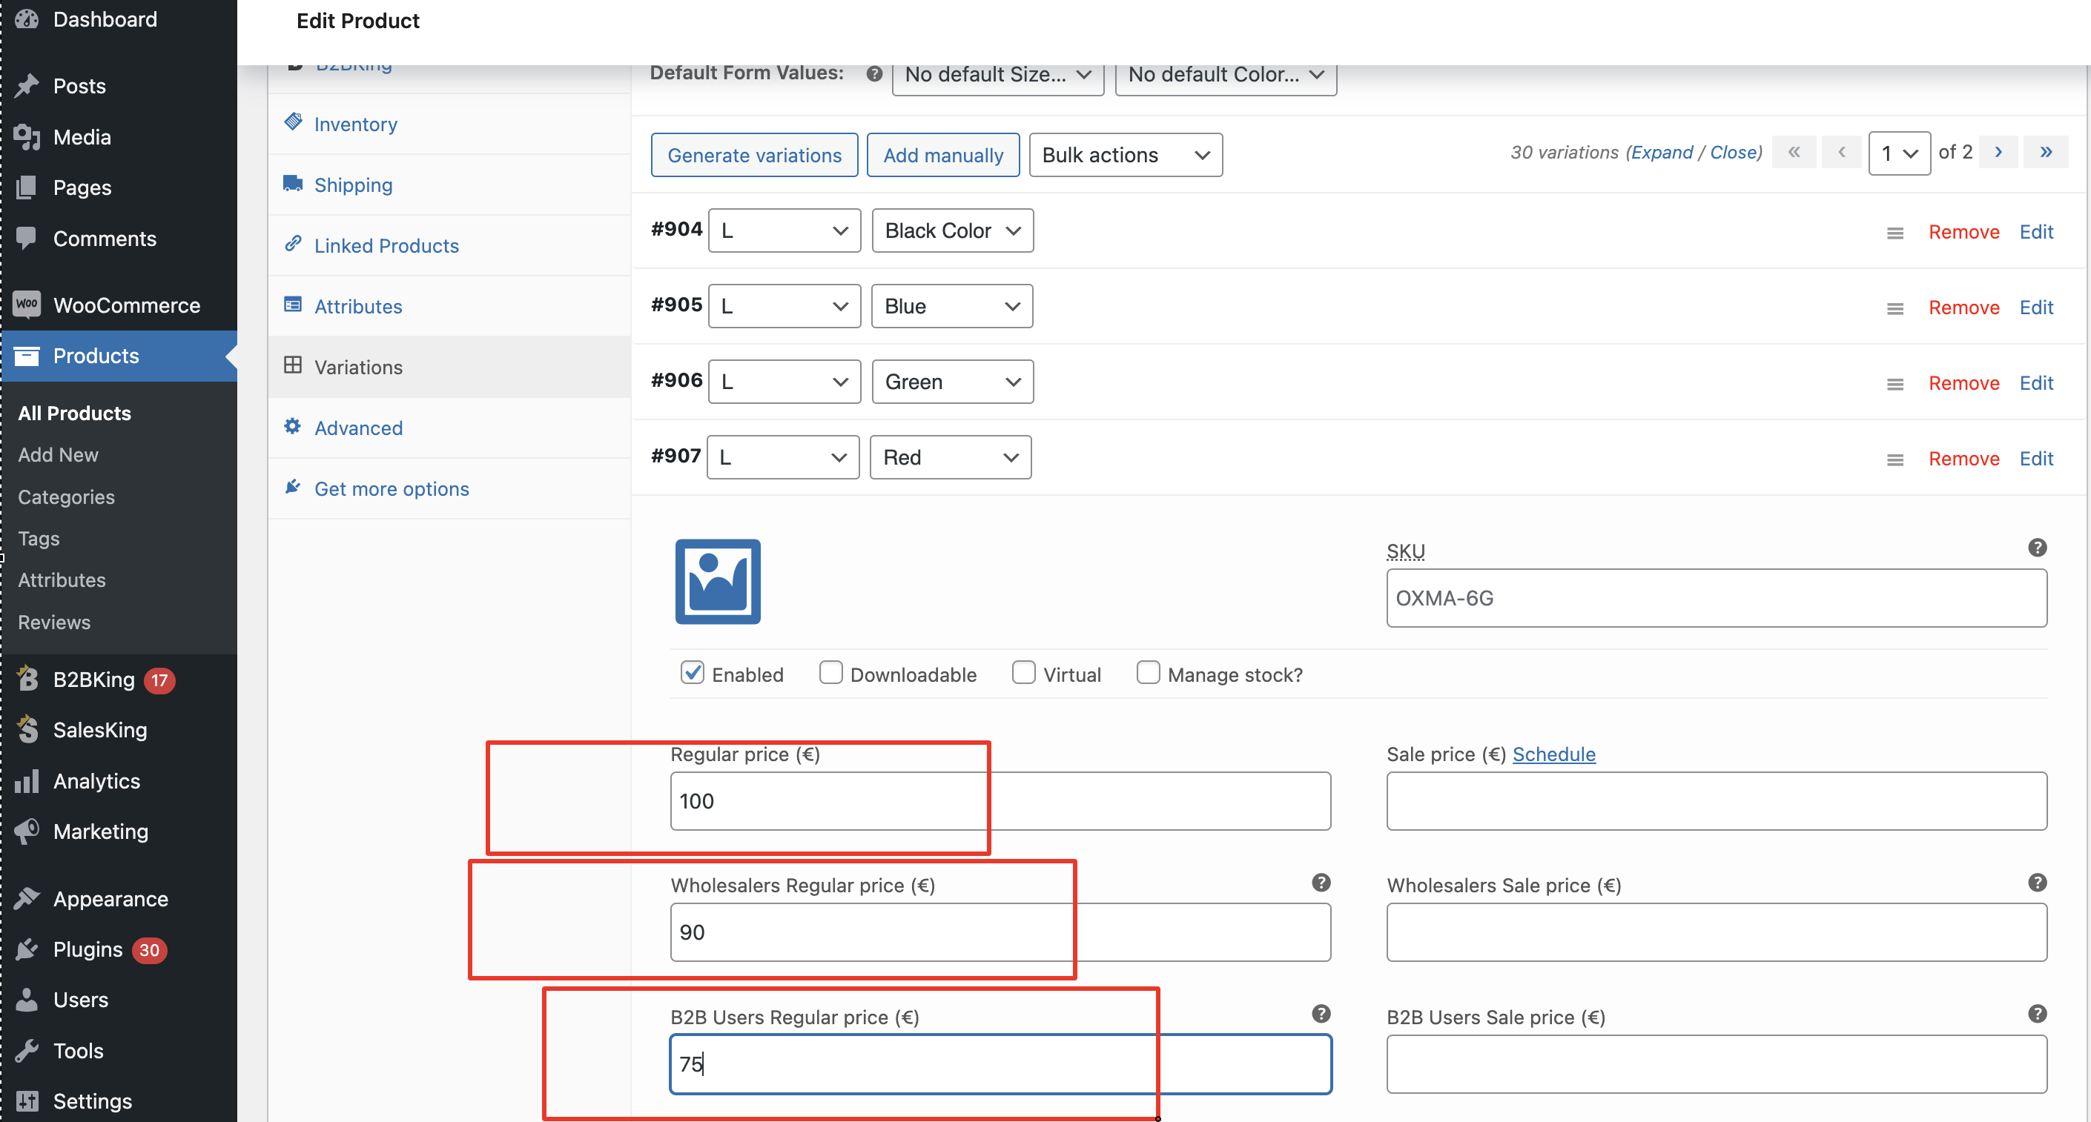Click the Wholesalers Regular price help icon
This screenshot has height=1122, width=2091.
pos(1321,883)
